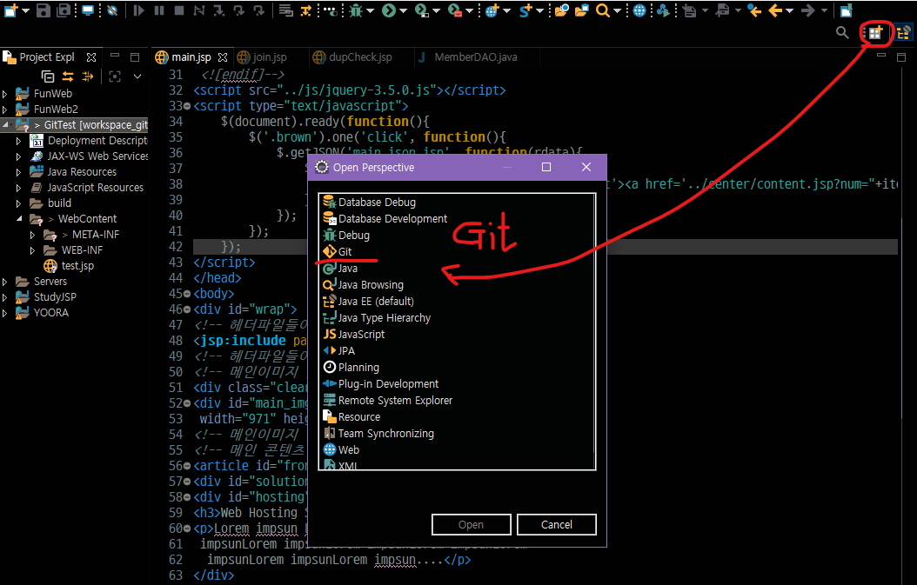The width and height of the screenshot is (917, 585).
Task: Click the Step Return icon
Action: [x=258, y=10]
